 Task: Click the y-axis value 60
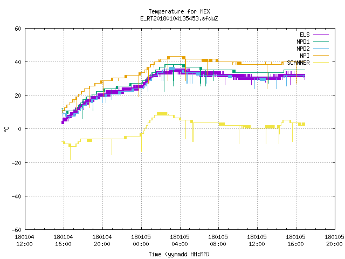tap(18, 29)
